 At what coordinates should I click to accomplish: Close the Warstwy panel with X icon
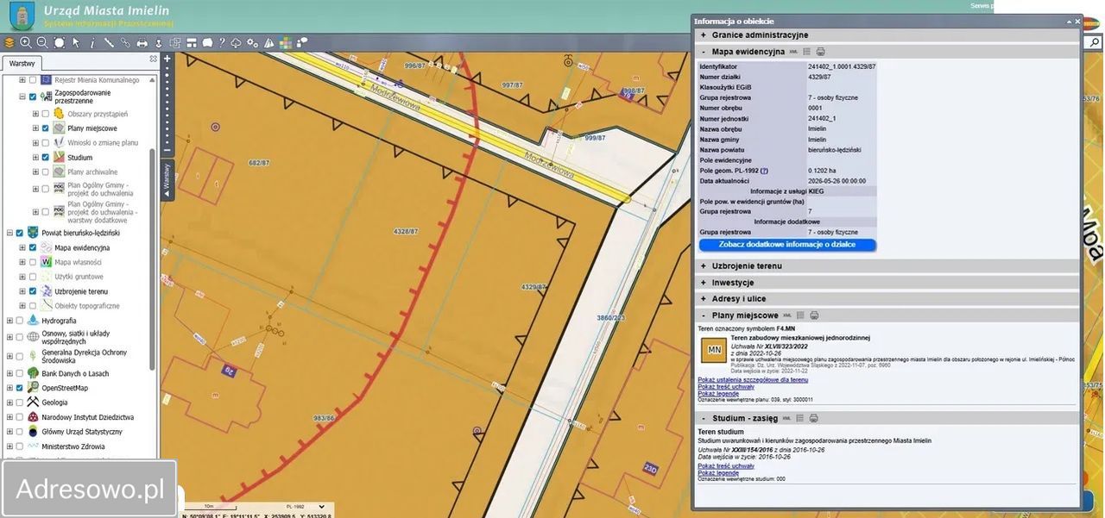[154, 59]
